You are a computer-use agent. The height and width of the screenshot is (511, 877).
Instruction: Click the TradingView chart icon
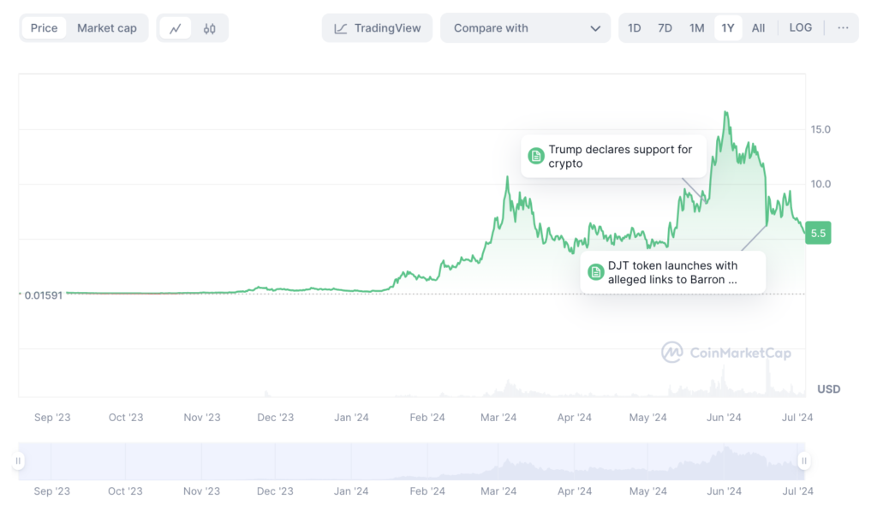[341, 28]
